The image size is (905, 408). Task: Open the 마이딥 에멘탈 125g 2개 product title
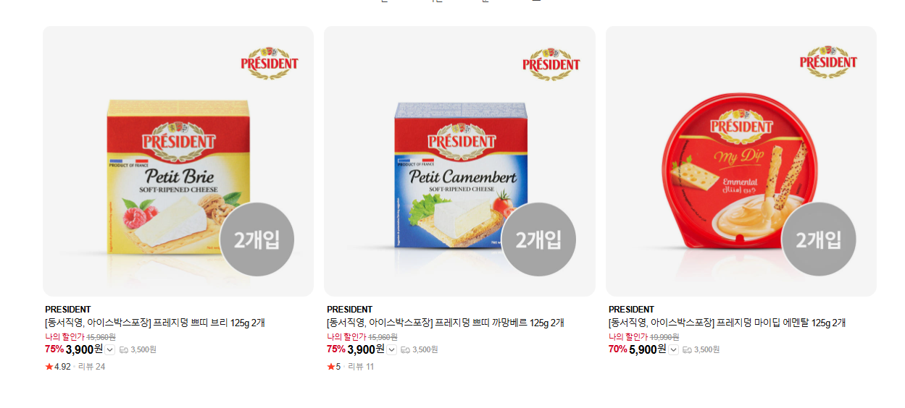pyautogui.click(x=781, y=323)
